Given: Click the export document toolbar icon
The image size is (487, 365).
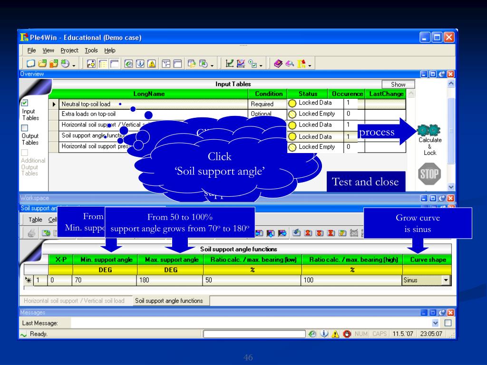Looking at the screenshot, I should point(192,64).
